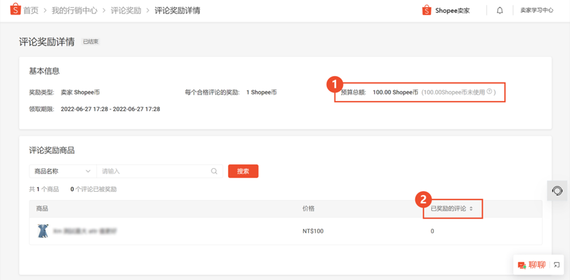Screen dimensions: 570x280
Task: Click the 已结束 status tag
Action: tap(91, 42)
